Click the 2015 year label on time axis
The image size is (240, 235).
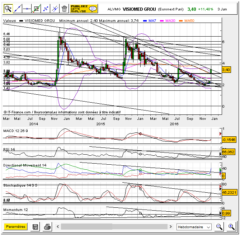pos(100,124)
